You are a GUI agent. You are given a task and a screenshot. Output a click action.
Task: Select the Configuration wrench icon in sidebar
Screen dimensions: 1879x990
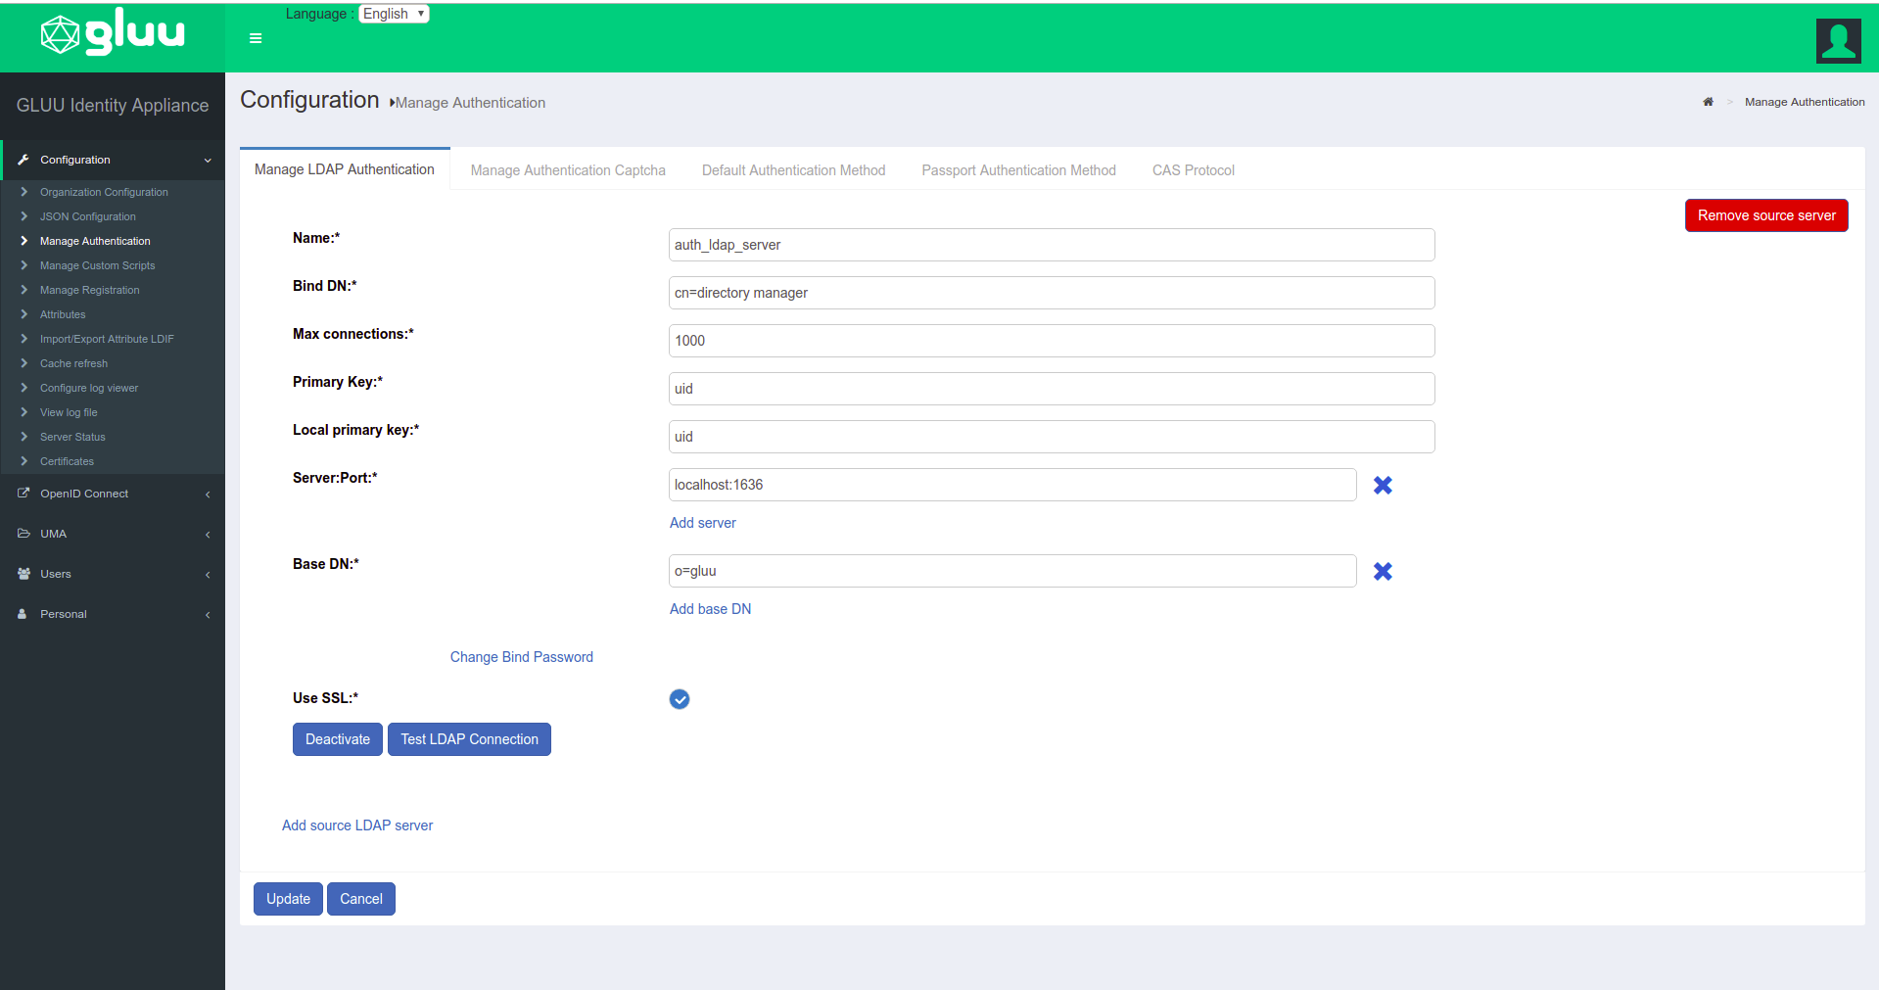(x=23, y=160)
